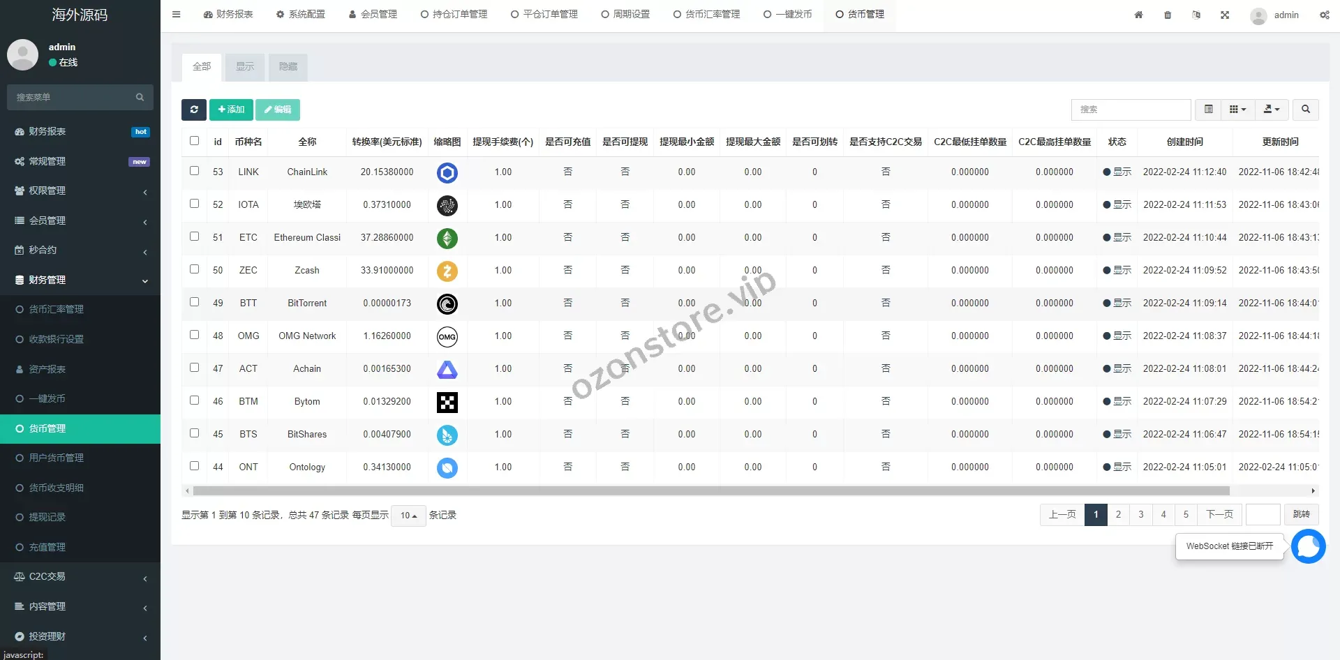The image size is (1340, 660).
Task: Toggle fullscreen mode icon in top bar
Action: pos(1225,15)
